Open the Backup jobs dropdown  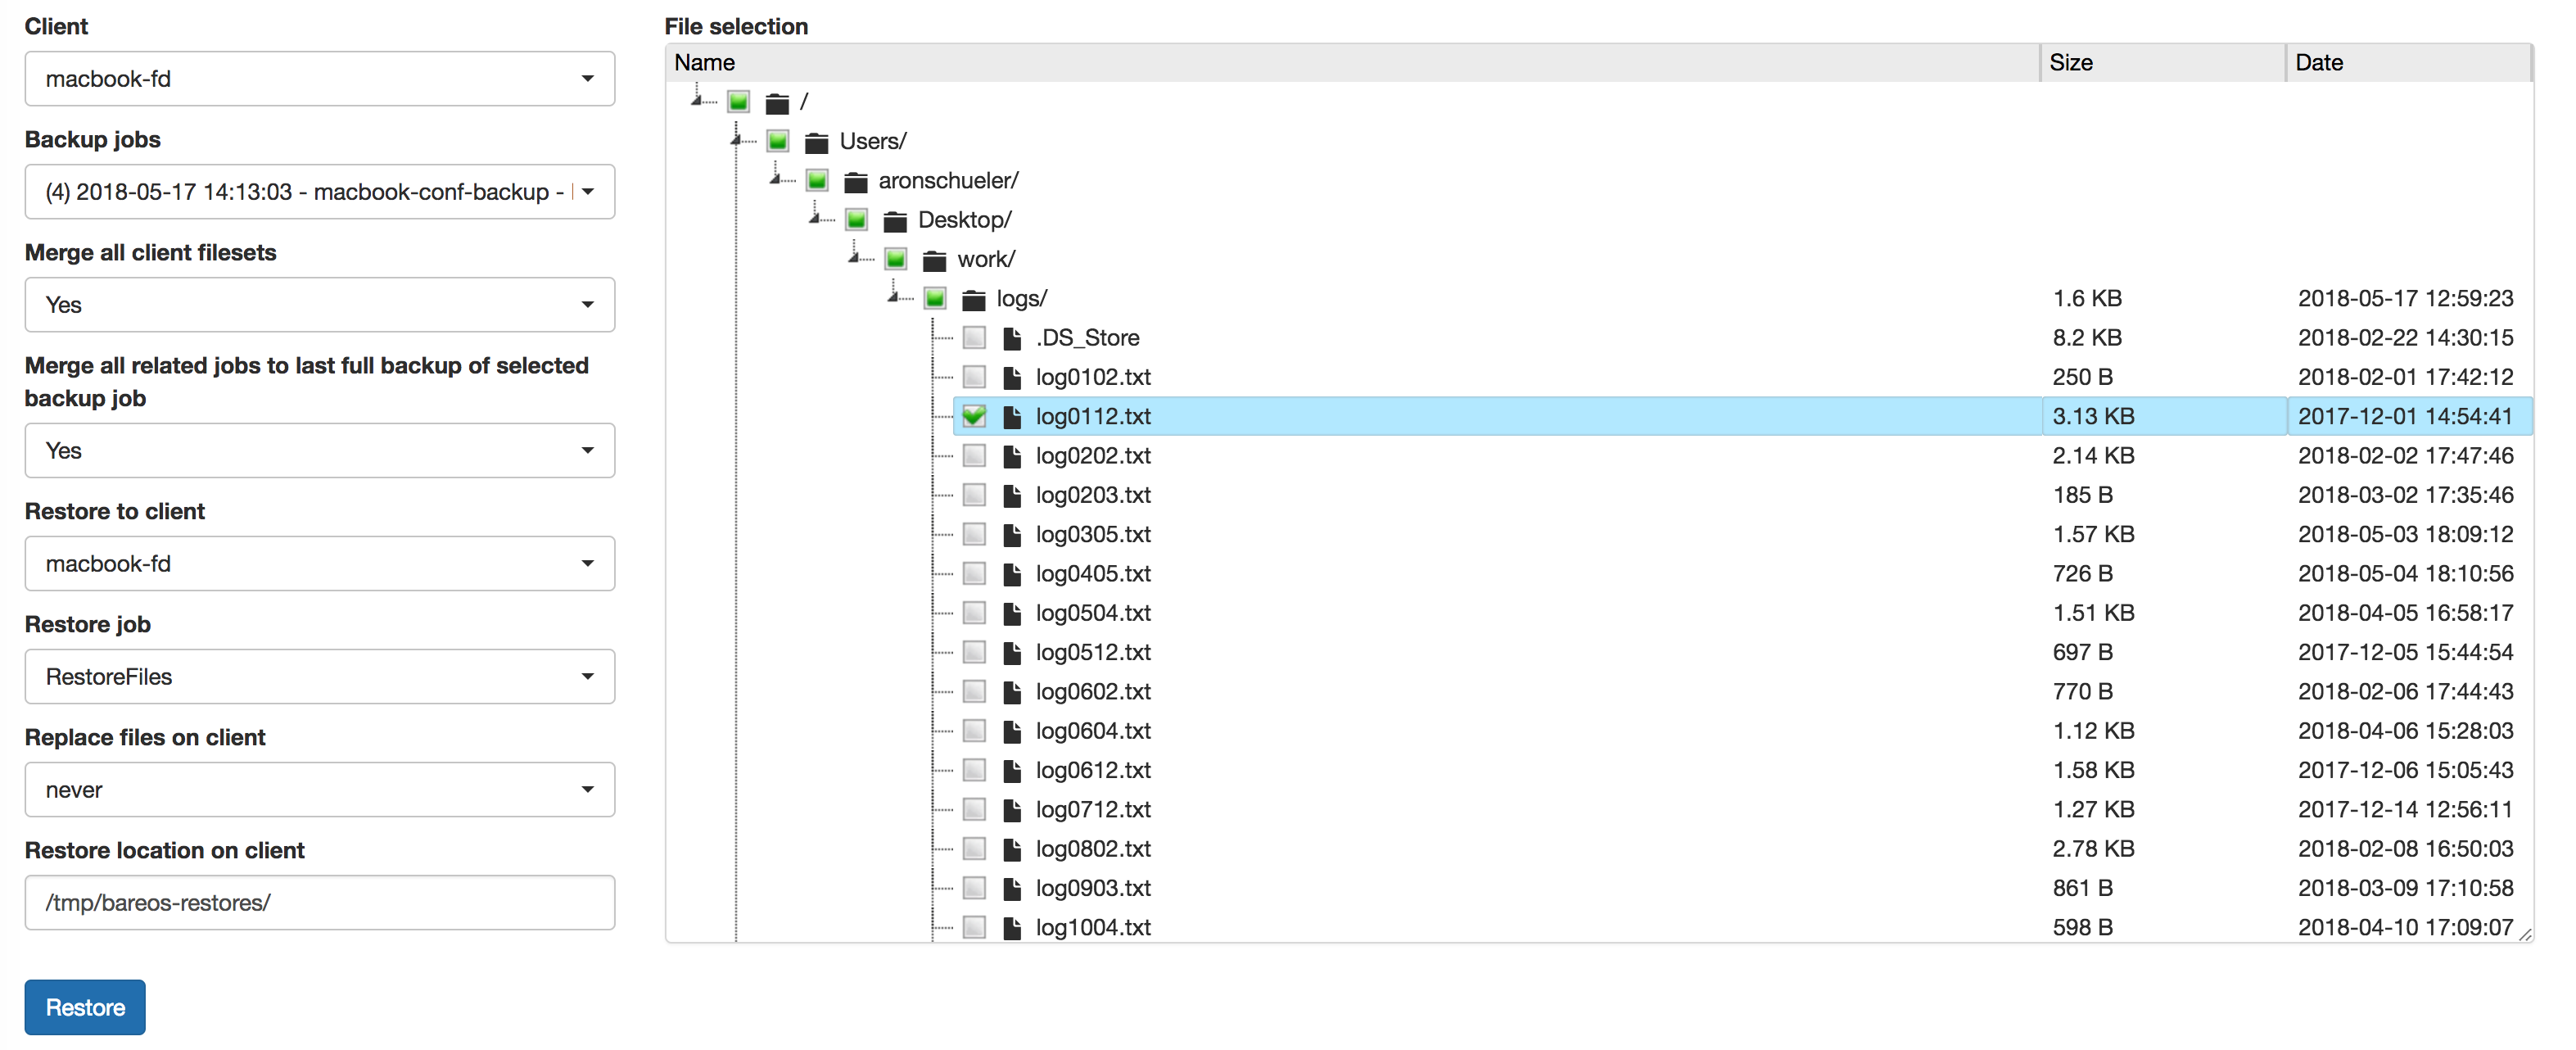(x=319, y=192)
